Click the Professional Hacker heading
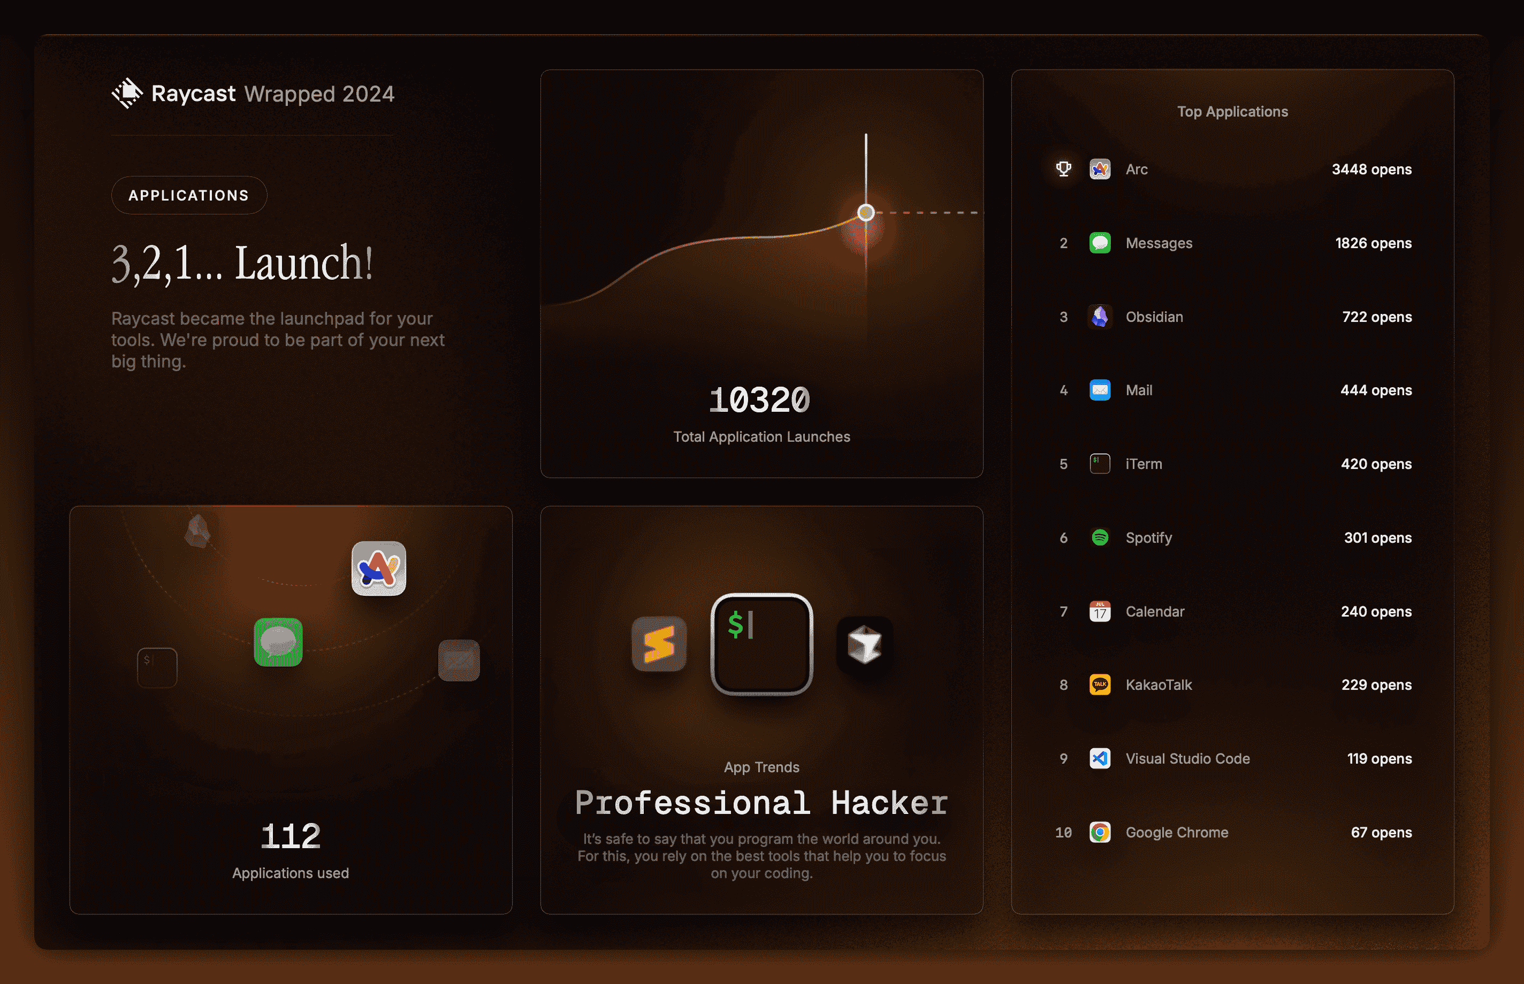 [x=761, y=803]
